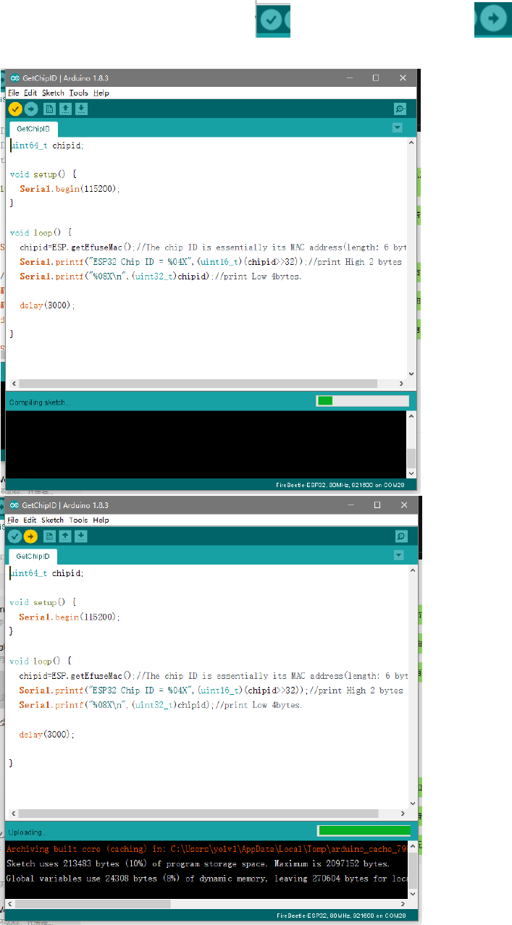Click enlarged Verify checkmark icon at page top
512x925 pixels.
click(273, 20)
